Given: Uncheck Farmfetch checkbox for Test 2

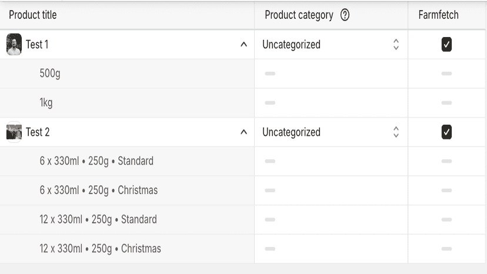Looking at the screenshot, I should tap(446, 132).
